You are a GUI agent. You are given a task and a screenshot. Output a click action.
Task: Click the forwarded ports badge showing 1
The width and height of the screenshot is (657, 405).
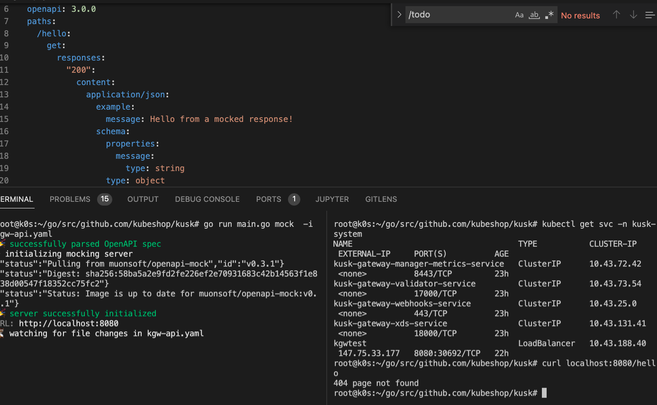click(294, 199)
